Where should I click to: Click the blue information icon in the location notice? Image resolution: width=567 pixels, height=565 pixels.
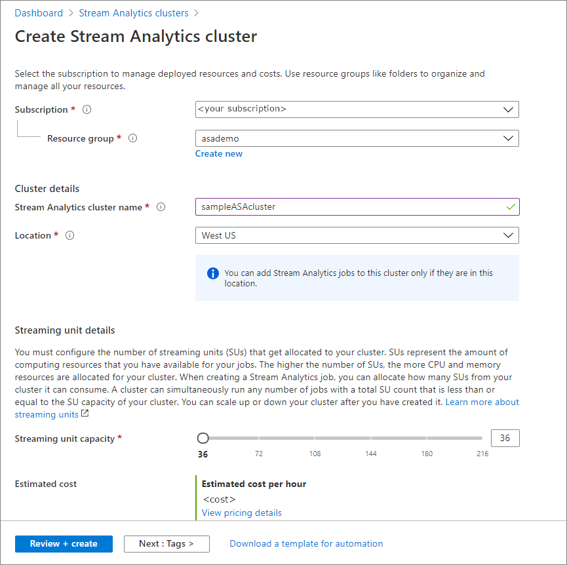pyautogui.click(x=212, y=273)
